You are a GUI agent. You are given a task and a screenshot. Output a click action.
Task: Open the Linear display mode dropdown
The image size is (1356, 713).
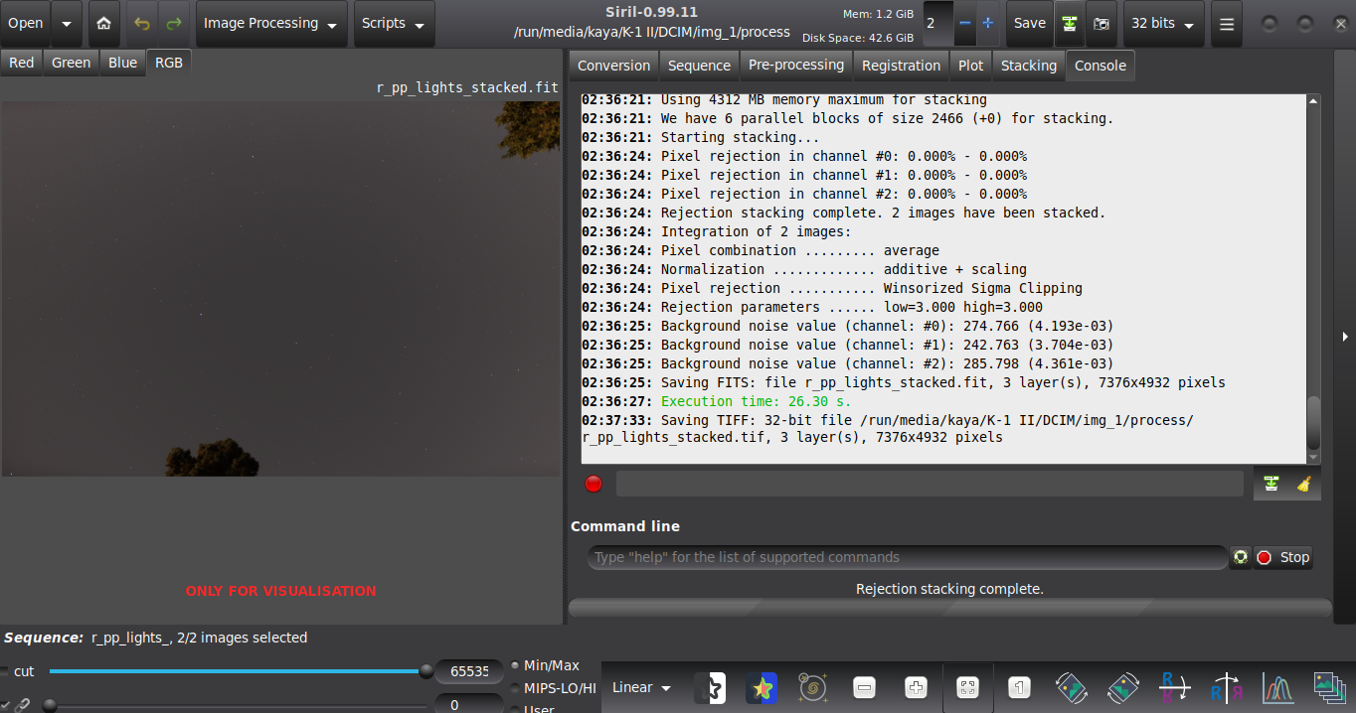(641, 687)
